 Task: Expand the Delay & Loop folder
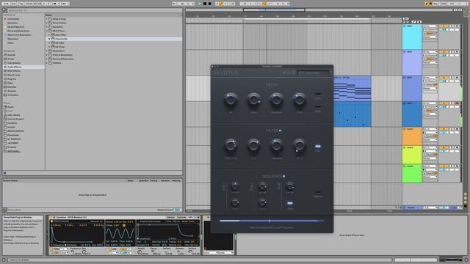47,19
